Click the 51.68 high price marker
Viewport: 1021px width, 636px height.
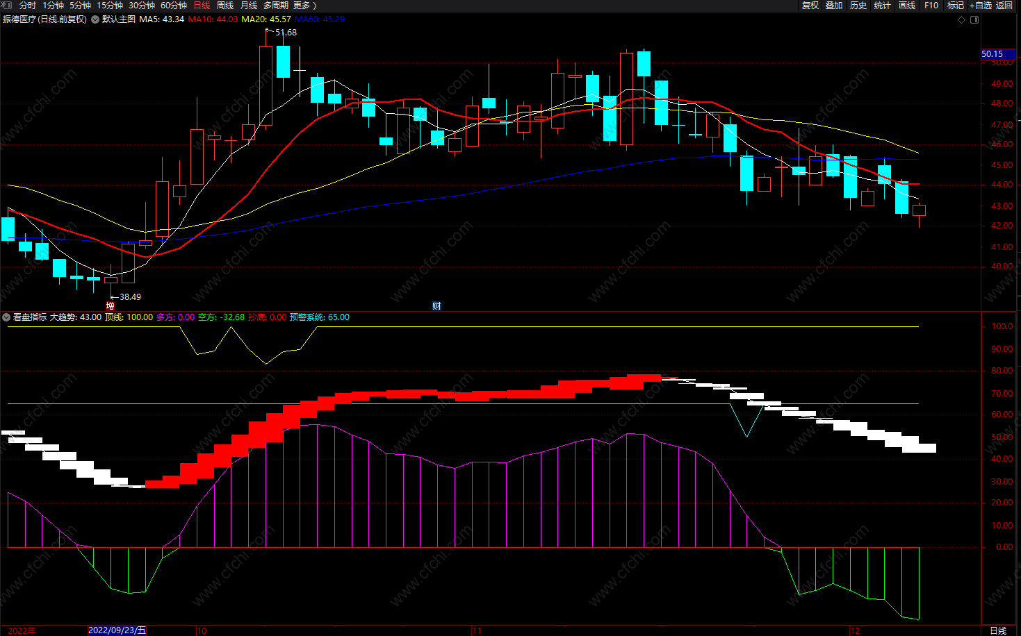[x=286, y=33]
